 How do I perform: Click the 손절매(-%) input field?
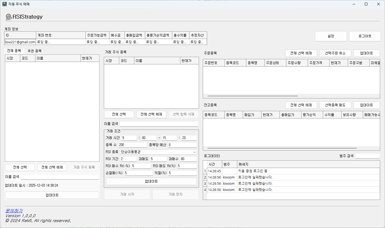pyautogui.click(x=138, y=173)
